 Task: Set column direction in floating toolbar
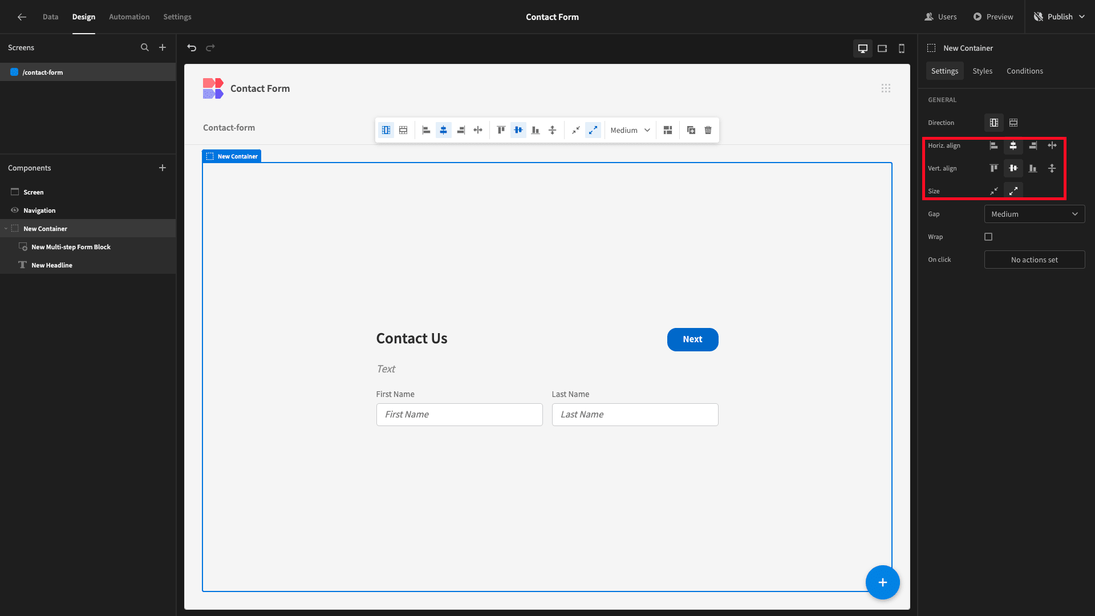click(386, 130)
